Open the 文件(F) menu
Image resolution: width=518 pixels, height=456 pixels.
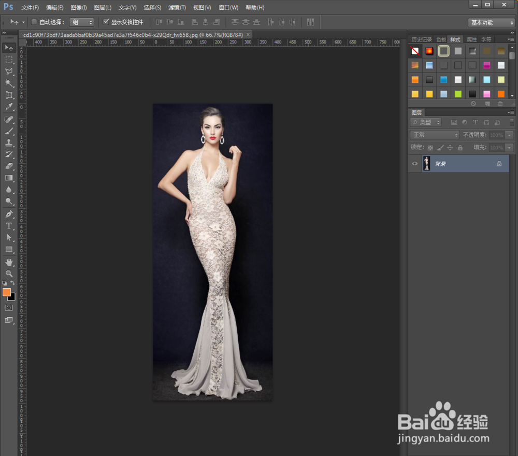coord(30,8)
